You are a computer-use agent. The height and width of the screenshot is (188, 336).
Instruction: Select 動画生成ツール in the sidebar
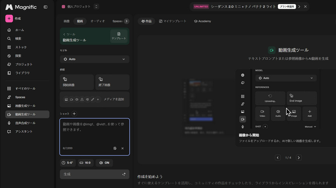tap(27, 114)
